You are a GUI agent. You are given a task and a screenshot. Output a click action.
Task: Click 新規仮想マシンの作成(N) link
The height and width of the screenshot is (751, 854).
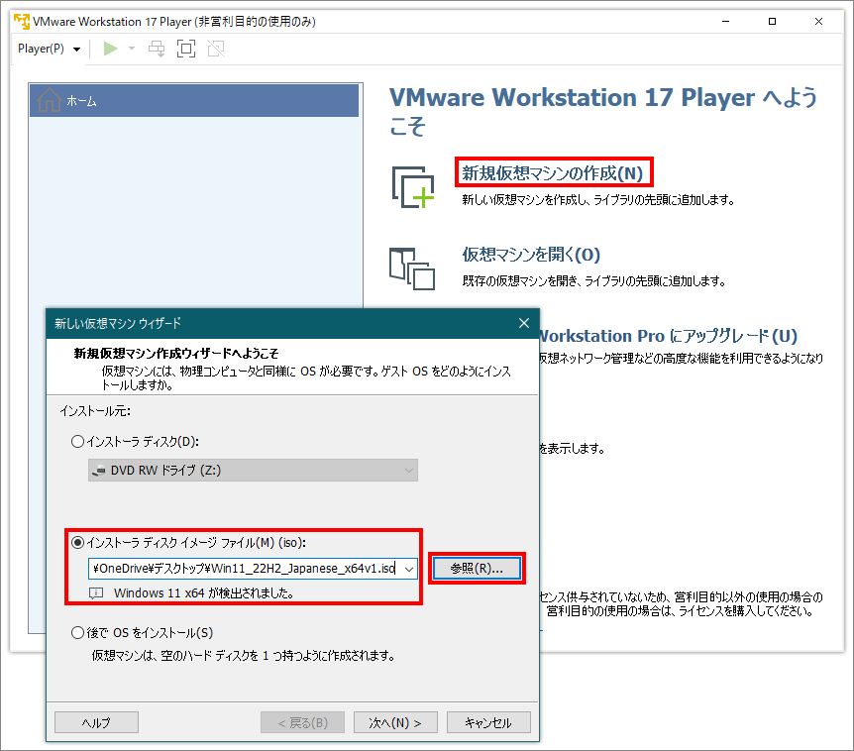coord(552,173)
